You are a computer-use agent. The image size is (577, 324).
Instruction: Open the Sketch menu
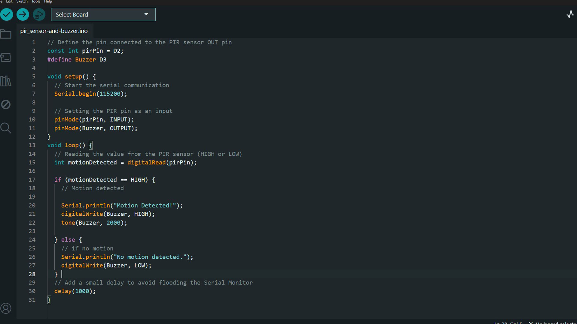(22, 1)
